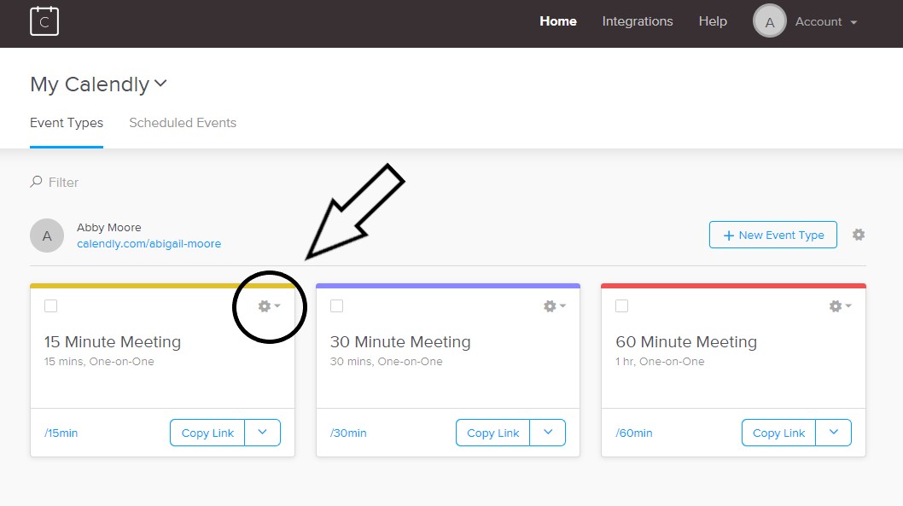The height and width of the screenshot is (506, 903).
Task: Open 60 Minute Meeting gear settings
Action: pyautogui.click(x=840, y=306)
